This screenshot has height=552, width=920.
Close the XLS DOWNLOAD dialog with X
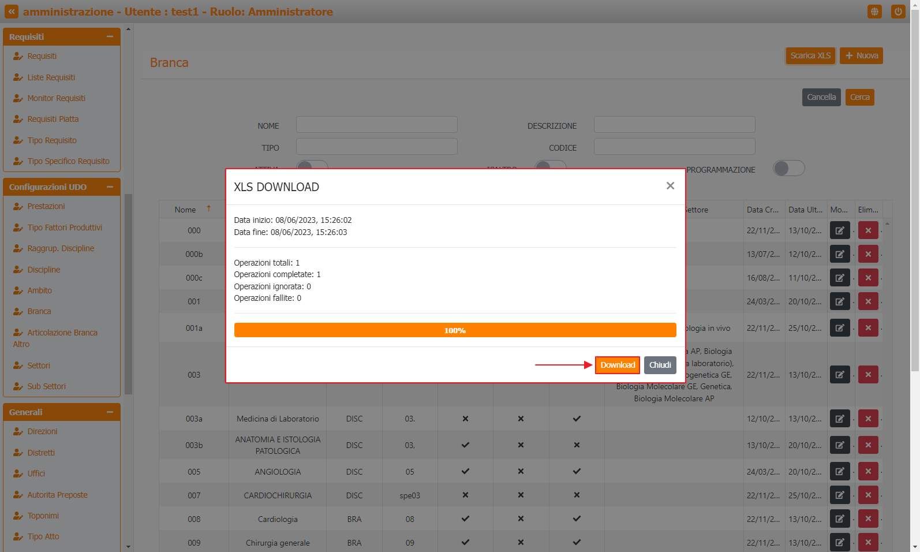click(x=670, y=186)
